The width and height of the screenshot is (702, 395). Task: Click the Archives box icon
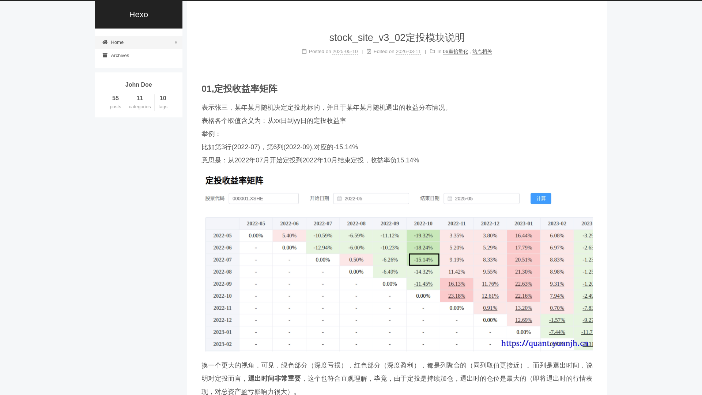pyautogui.click(x=105, y=56)
